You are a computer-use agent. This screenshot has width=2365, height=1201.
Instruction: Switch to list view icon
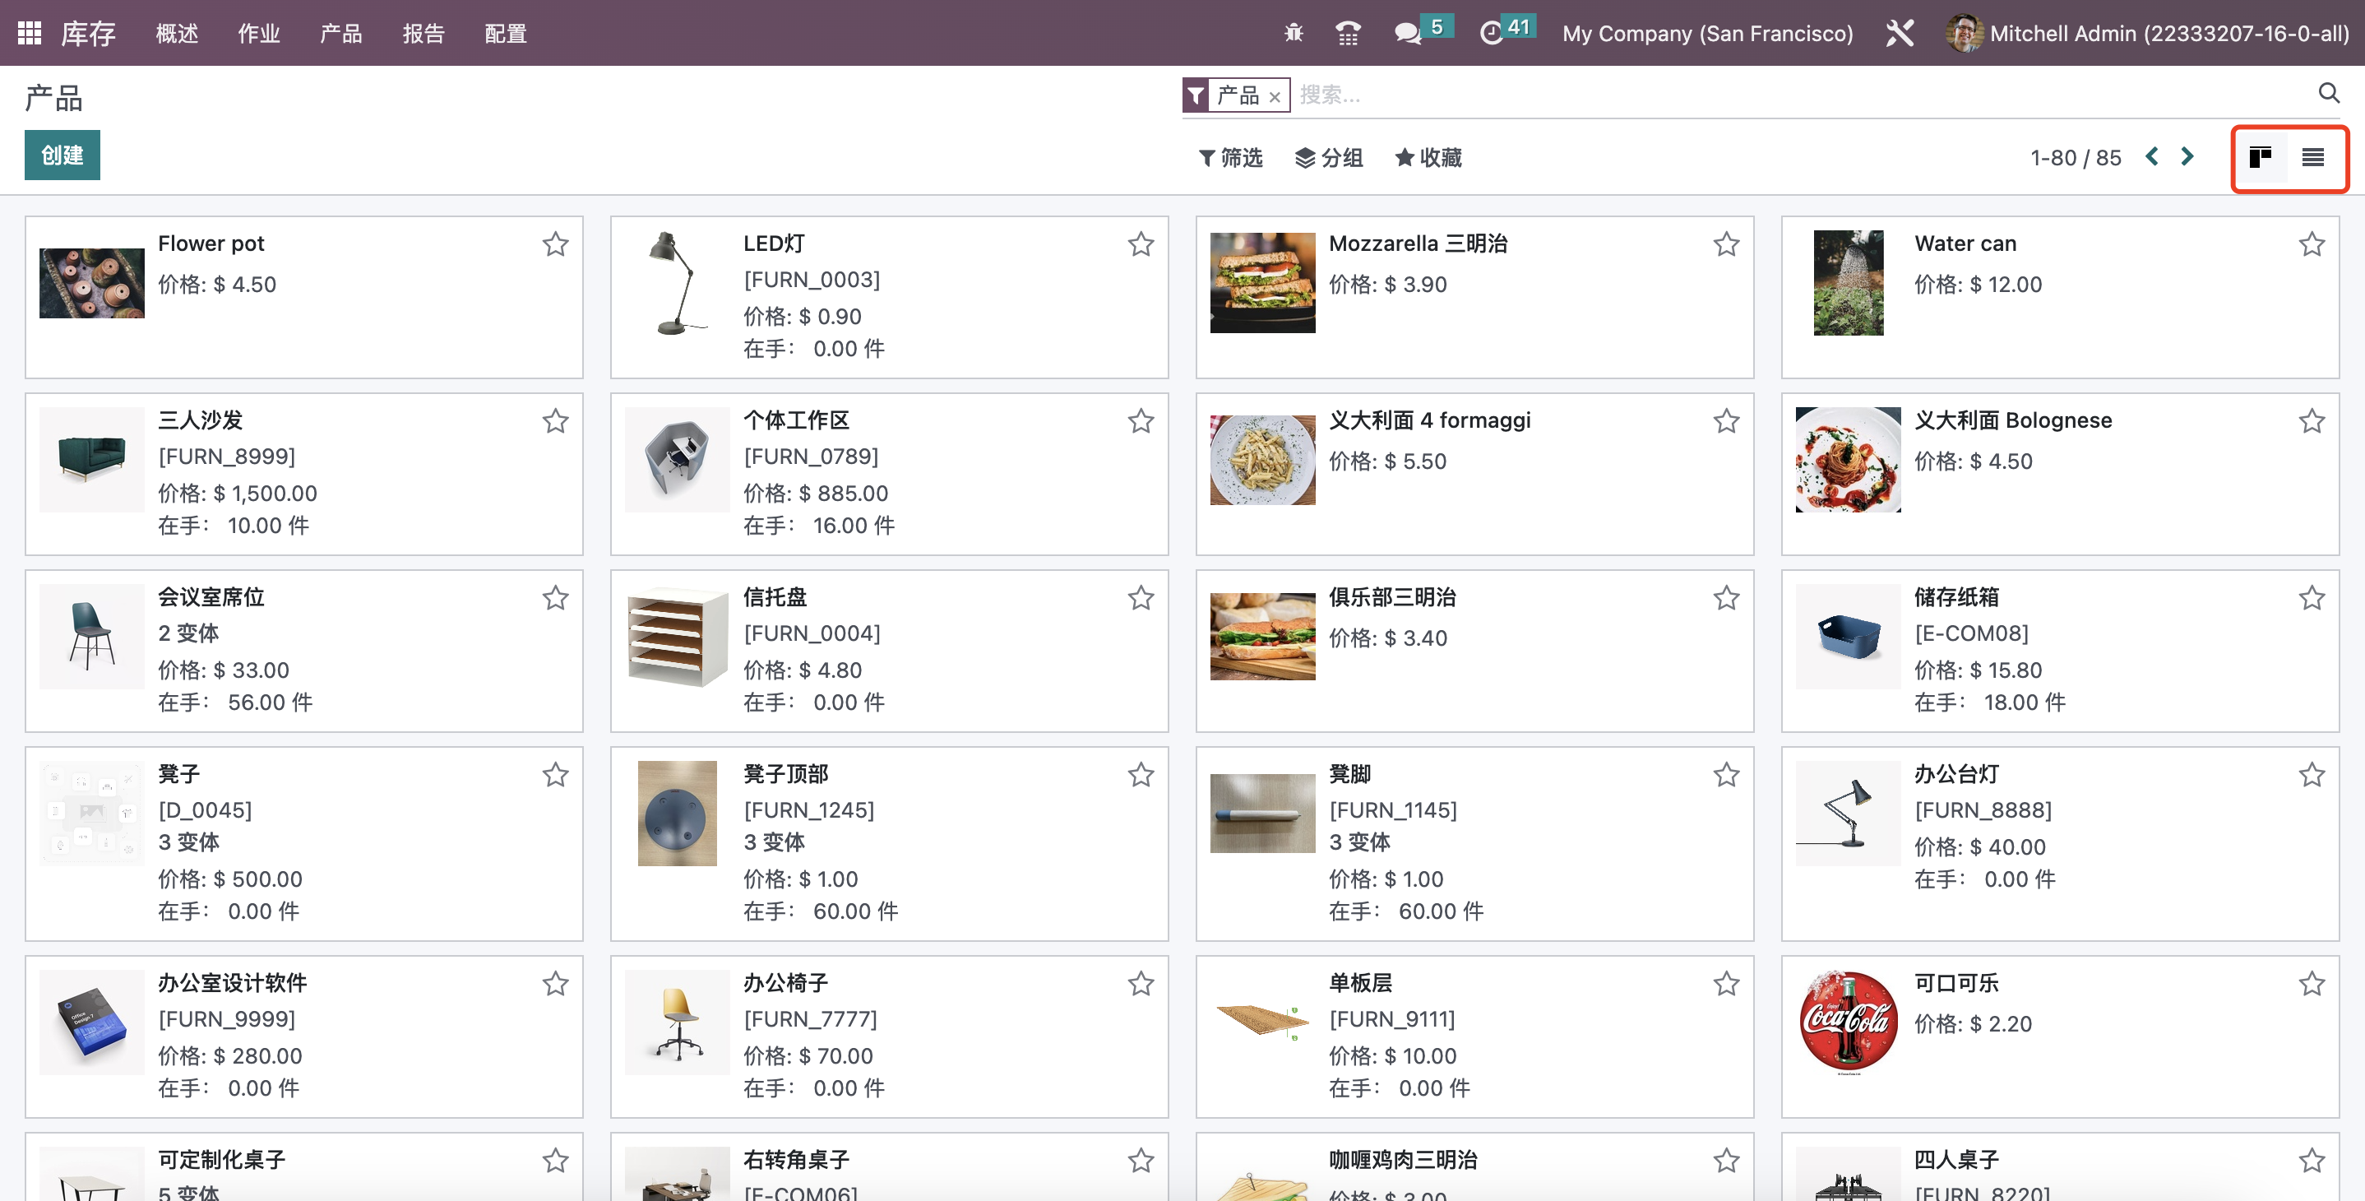pyautogui.click(x=2312, y=158)
